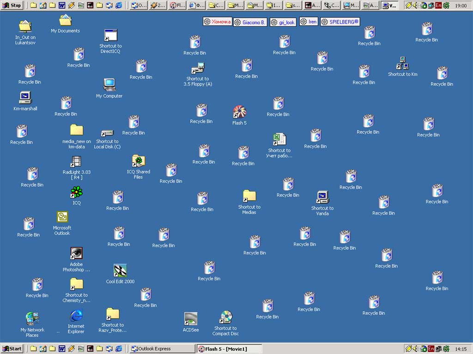Screen dimensions: 473x354
Task: Click the SPIELBERG floating ICQ contact
Action: point(340,22)
